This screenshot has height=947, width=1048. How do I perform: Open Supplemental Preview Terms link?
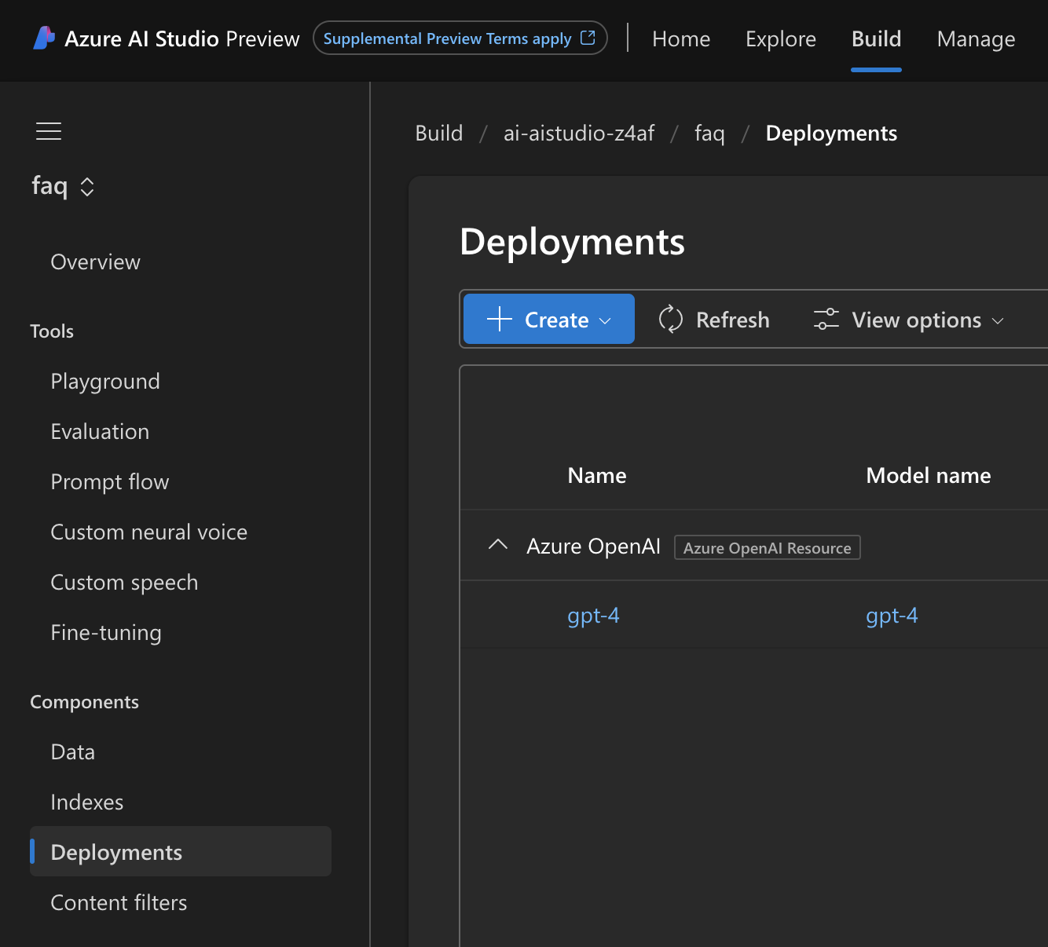(447, 38)
